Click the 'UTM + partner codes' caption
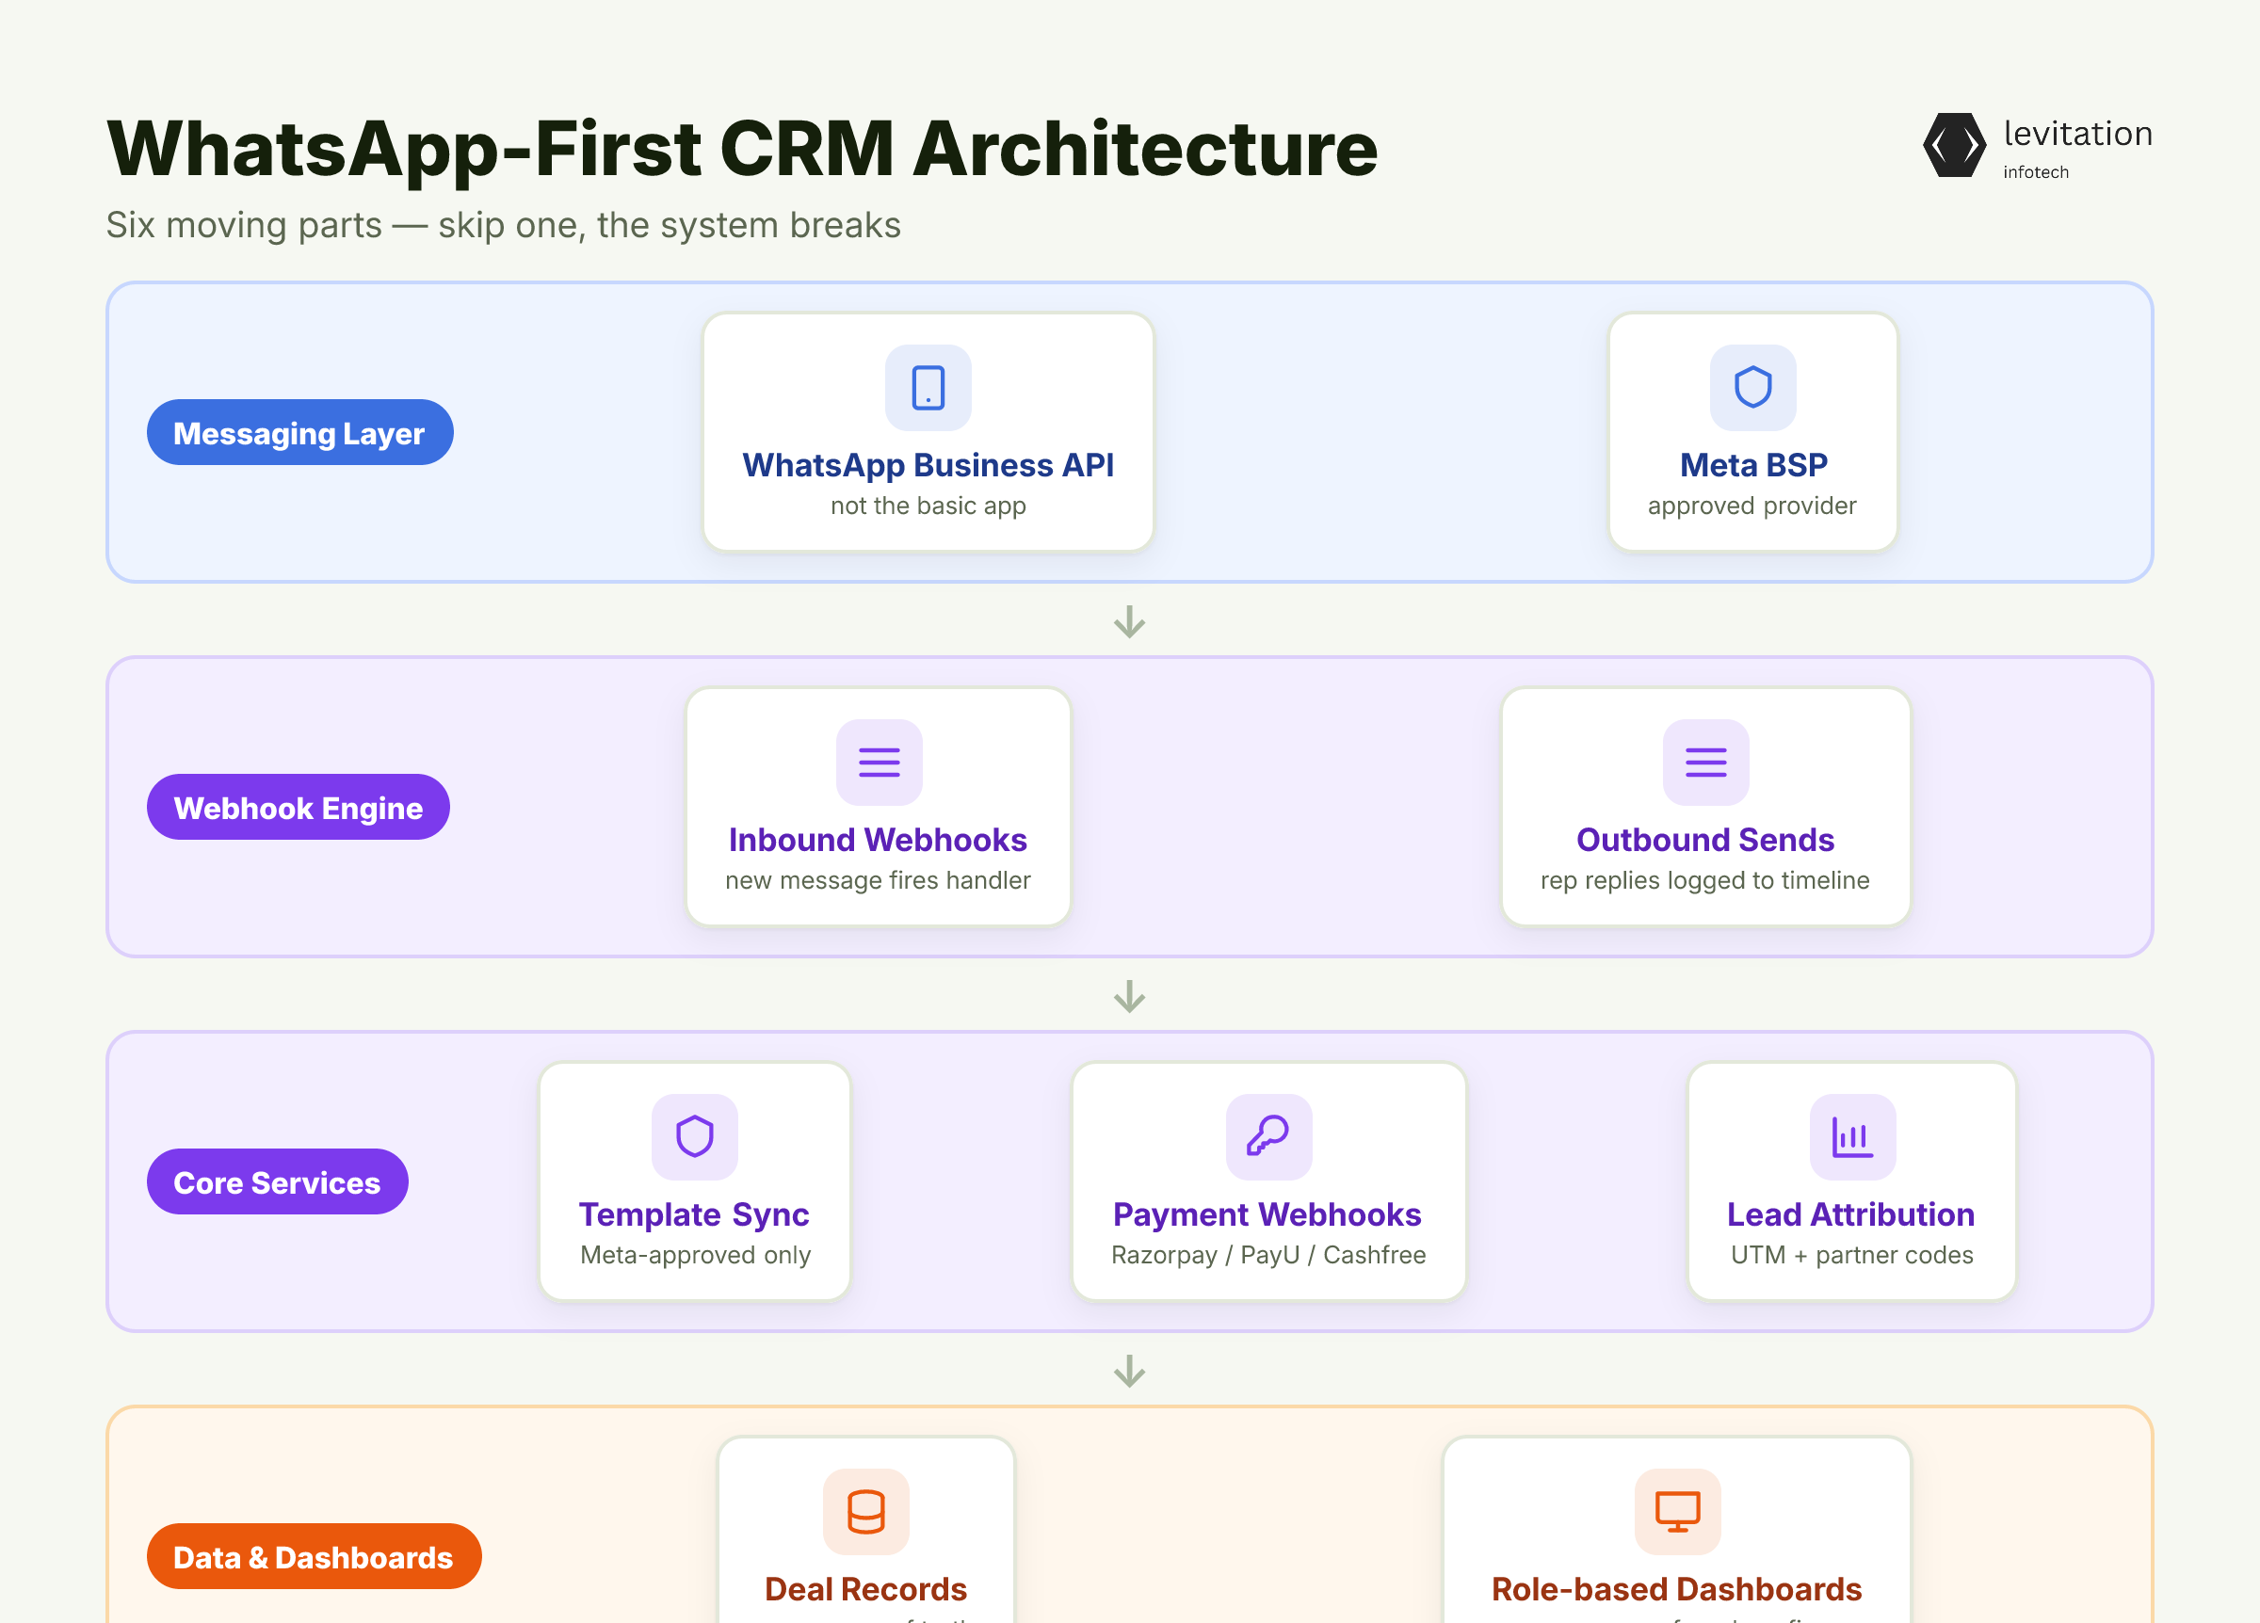2260x1623 pixels. (1851, 1255)
